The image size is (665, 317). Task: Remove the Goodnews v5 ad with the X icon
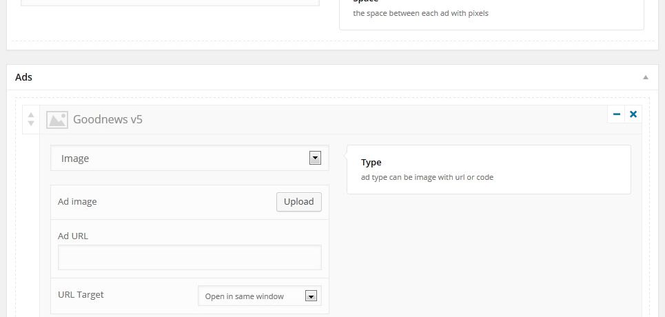point(633,114)
